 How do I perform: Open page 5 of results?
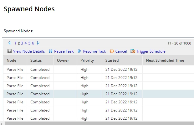(29, 43)
